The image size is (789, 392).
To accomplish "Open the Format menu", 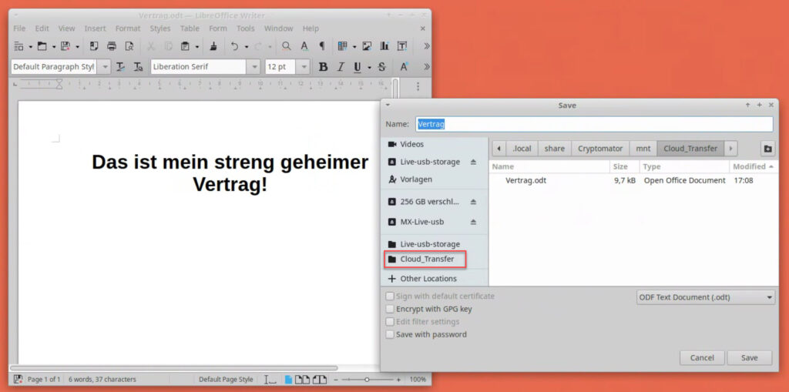I will pyautogui.click(x=128, y=28).
